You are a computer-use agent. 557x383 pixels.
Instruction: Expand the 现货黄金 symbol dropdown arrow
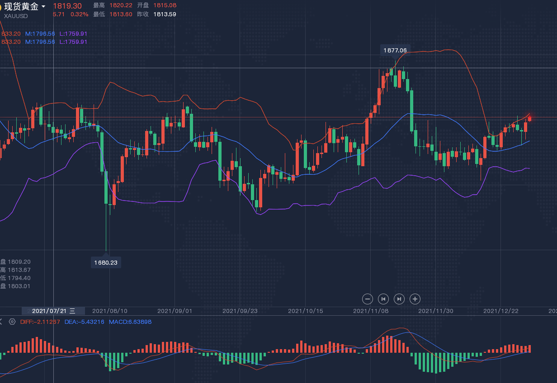[x=43, y=7]
